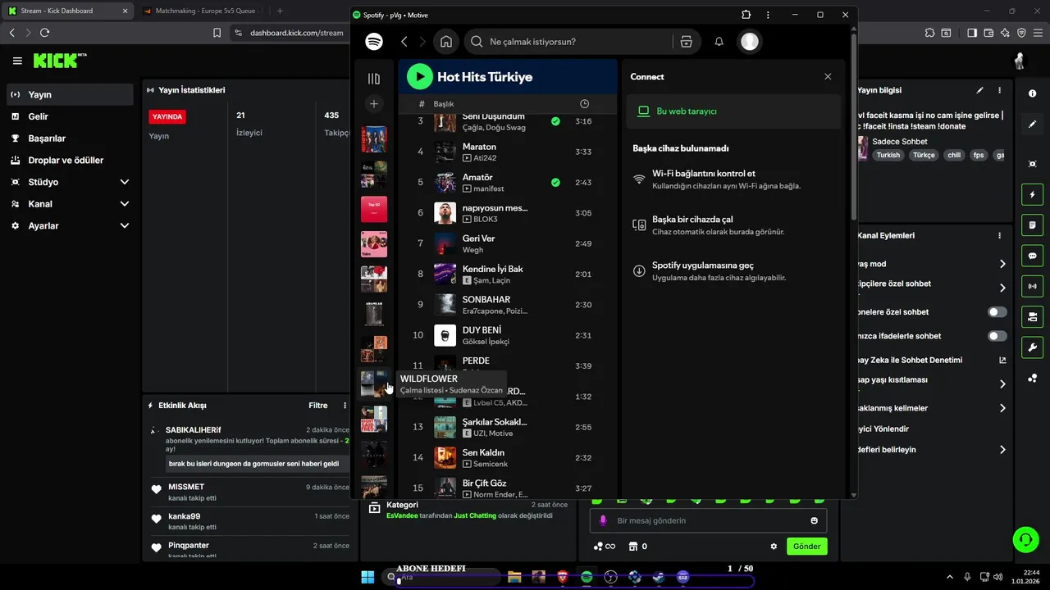The height and width of the screenshot is (590, 1050).
Task: Click the chat bubble icon in right rail
Action: pyautogui.click(x=1032, y=256)
